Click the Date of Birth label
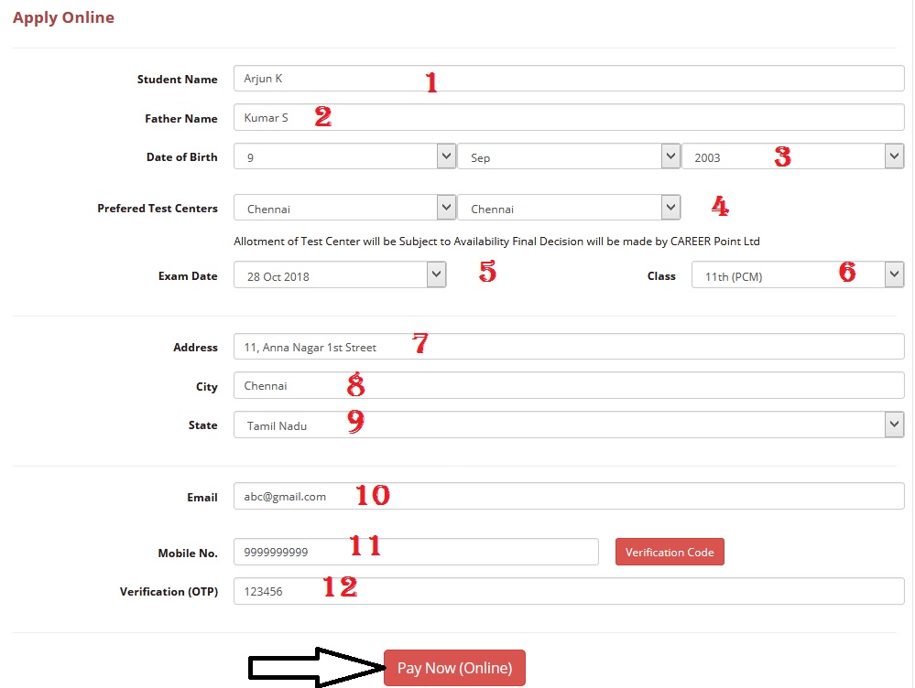This screenshot has width=915, height=688. pos(181,157)
